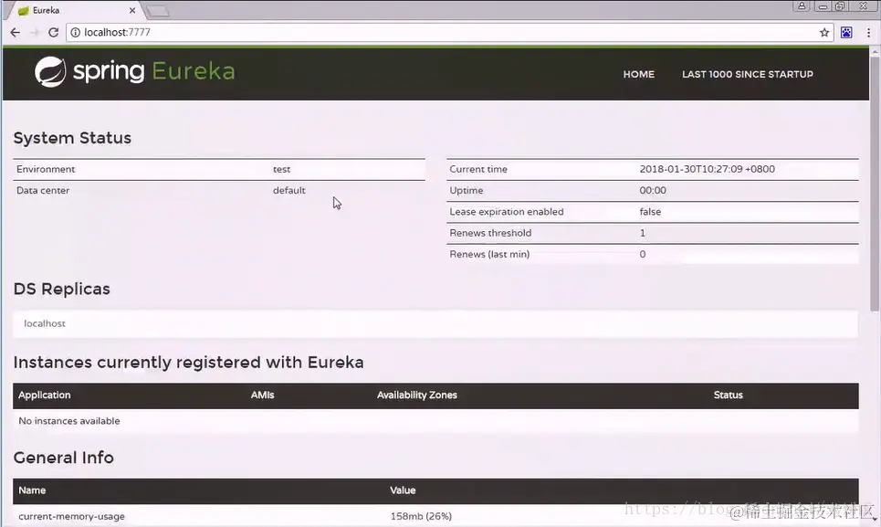This screenshot has height=527, width=881.
Task: Click 'Instances currently registered with Eureka' heading
Action: click(188, 363)
